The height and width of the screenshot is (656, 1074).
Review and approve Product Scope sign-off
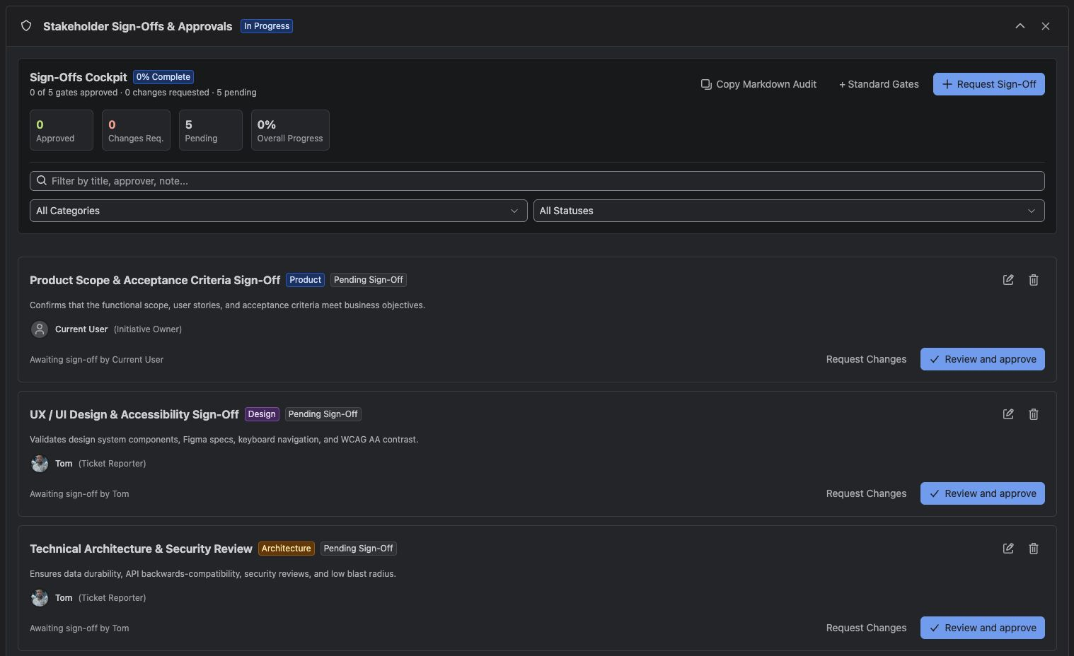pyautogui.click(x=983, y=359)
